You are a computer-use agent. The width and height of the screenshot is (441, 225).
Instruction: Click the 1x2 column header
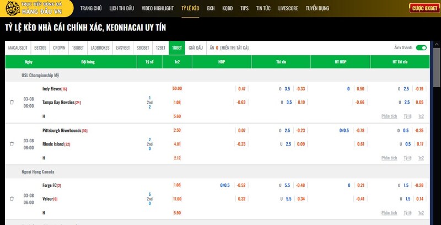tap(177, 62)
